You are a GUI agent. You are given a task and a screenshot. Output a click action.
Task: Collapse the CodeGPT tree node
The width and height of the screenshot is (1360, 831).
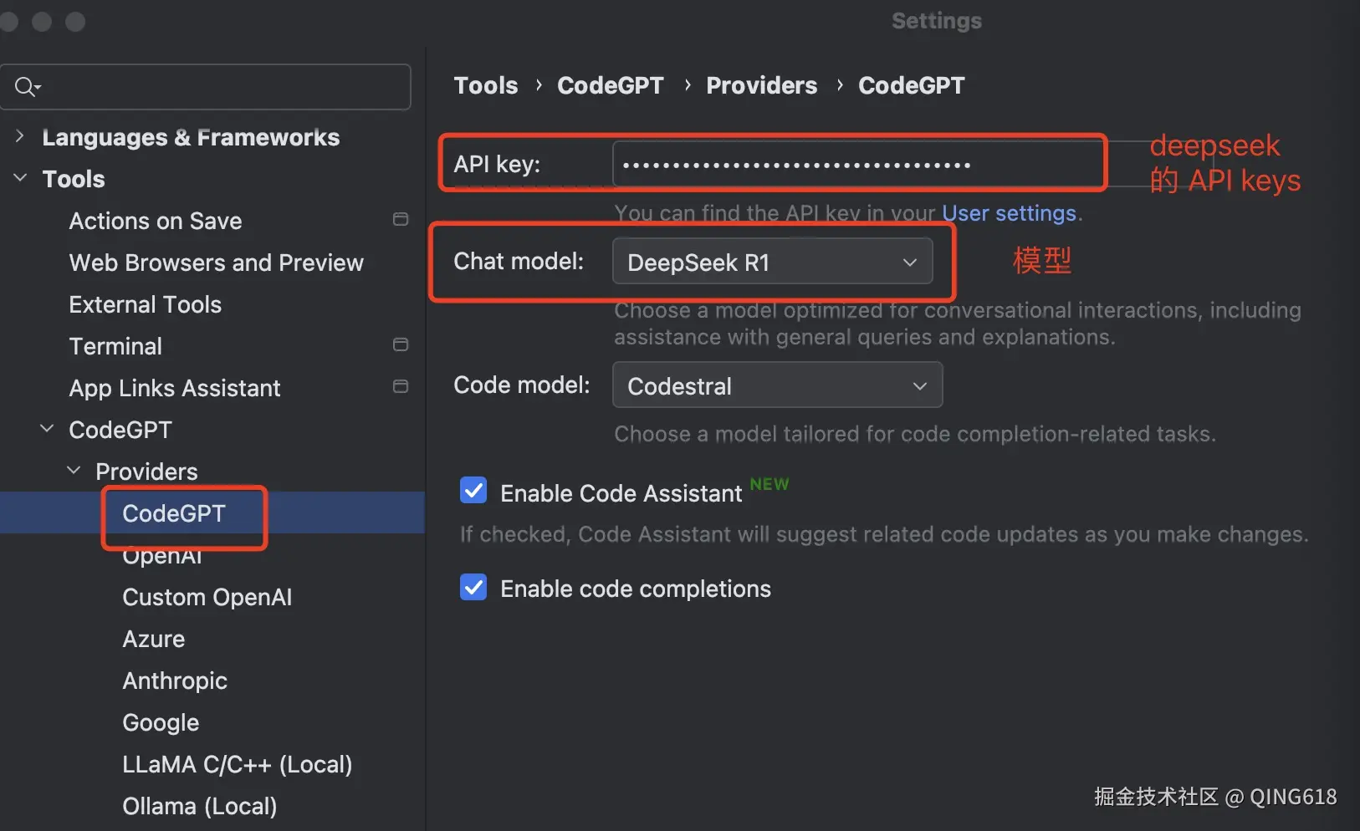pyautogui.click(x=47, y=429)
